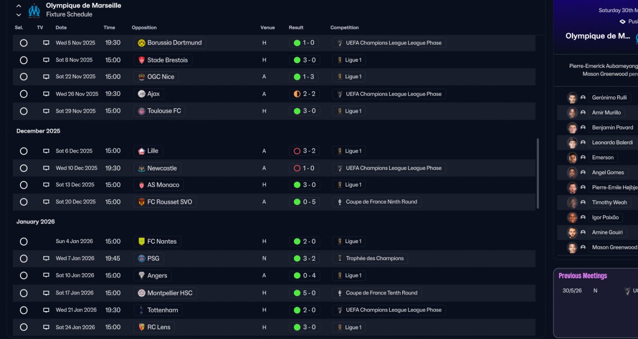Open the Trophée des Champions competition tag
This screenshot has width=638, height=339.
pyautogui.click(x=370, y=258)
